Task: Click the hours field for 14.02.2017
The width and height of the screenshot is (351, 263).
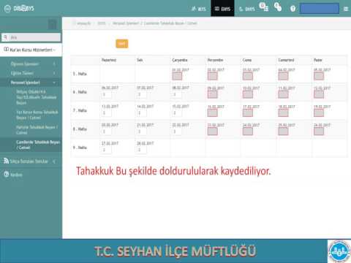Action: tap(142, 113)
